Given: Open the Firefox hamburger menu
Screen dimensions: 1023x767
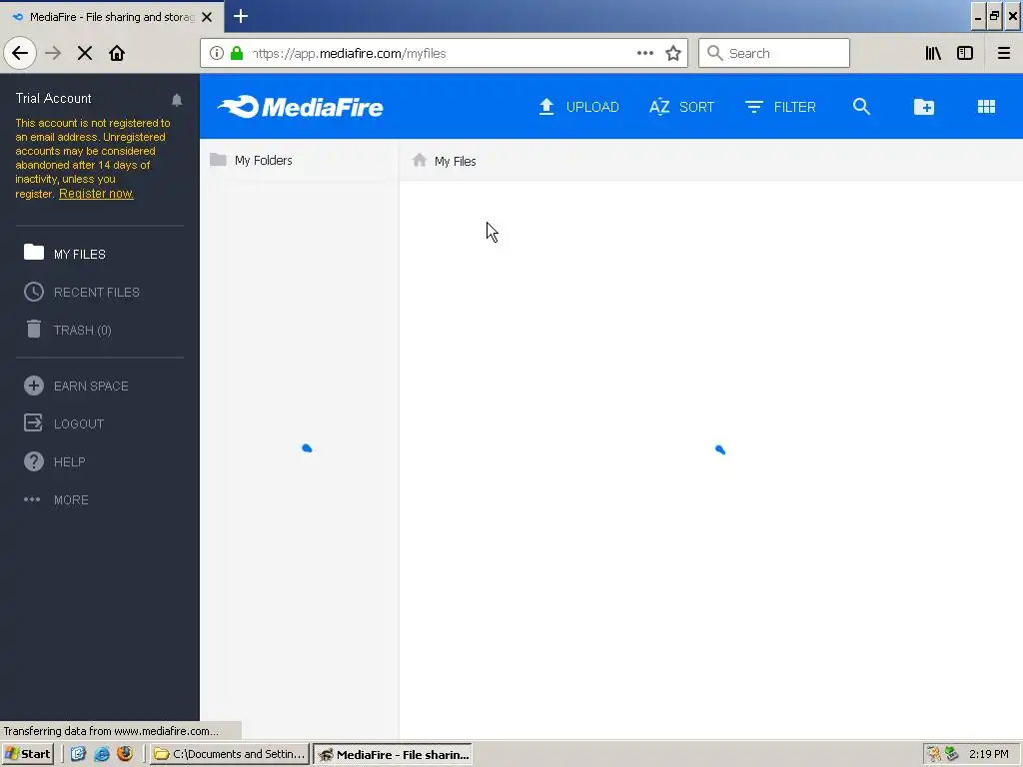Looking at the screenshot, I should 1003,54.
